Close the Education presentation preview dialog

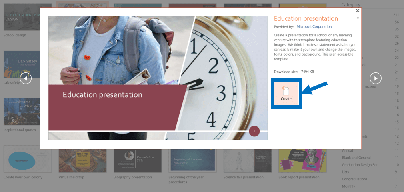(357, 10)
